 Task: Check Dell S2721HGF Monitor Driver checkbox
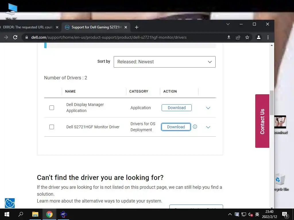52,127
